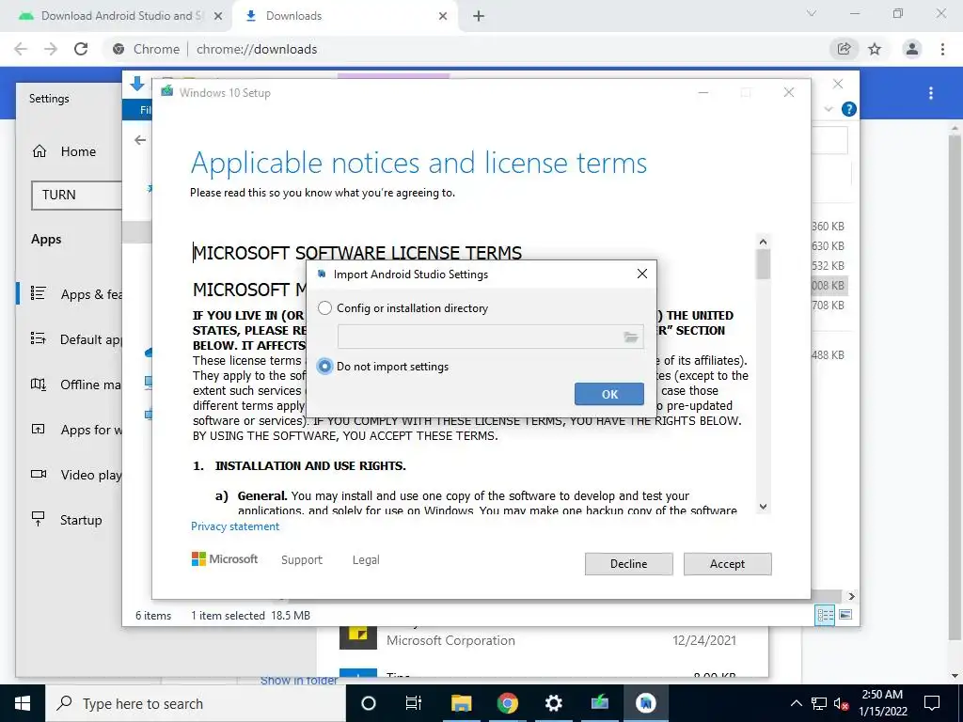Click File Explorer back arrow
The width and height of the screenshot is (963, 722).
tap(141, 140)
